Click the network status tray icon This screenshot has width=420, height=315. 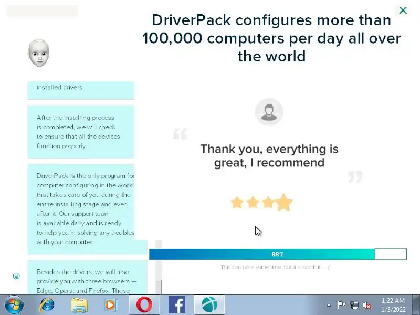(x=354, y=305)
